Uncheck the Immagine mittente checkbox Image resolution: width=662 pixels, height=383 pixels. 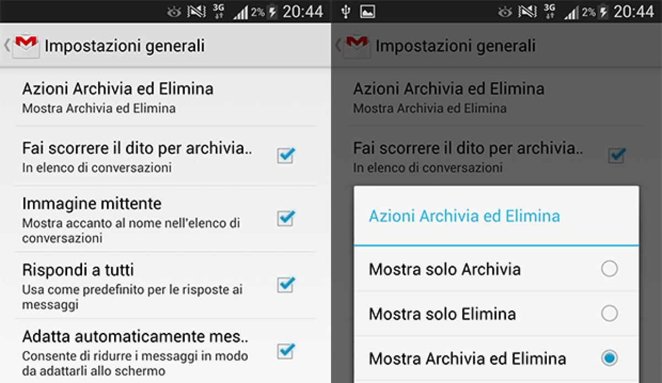tap(285, 219)
